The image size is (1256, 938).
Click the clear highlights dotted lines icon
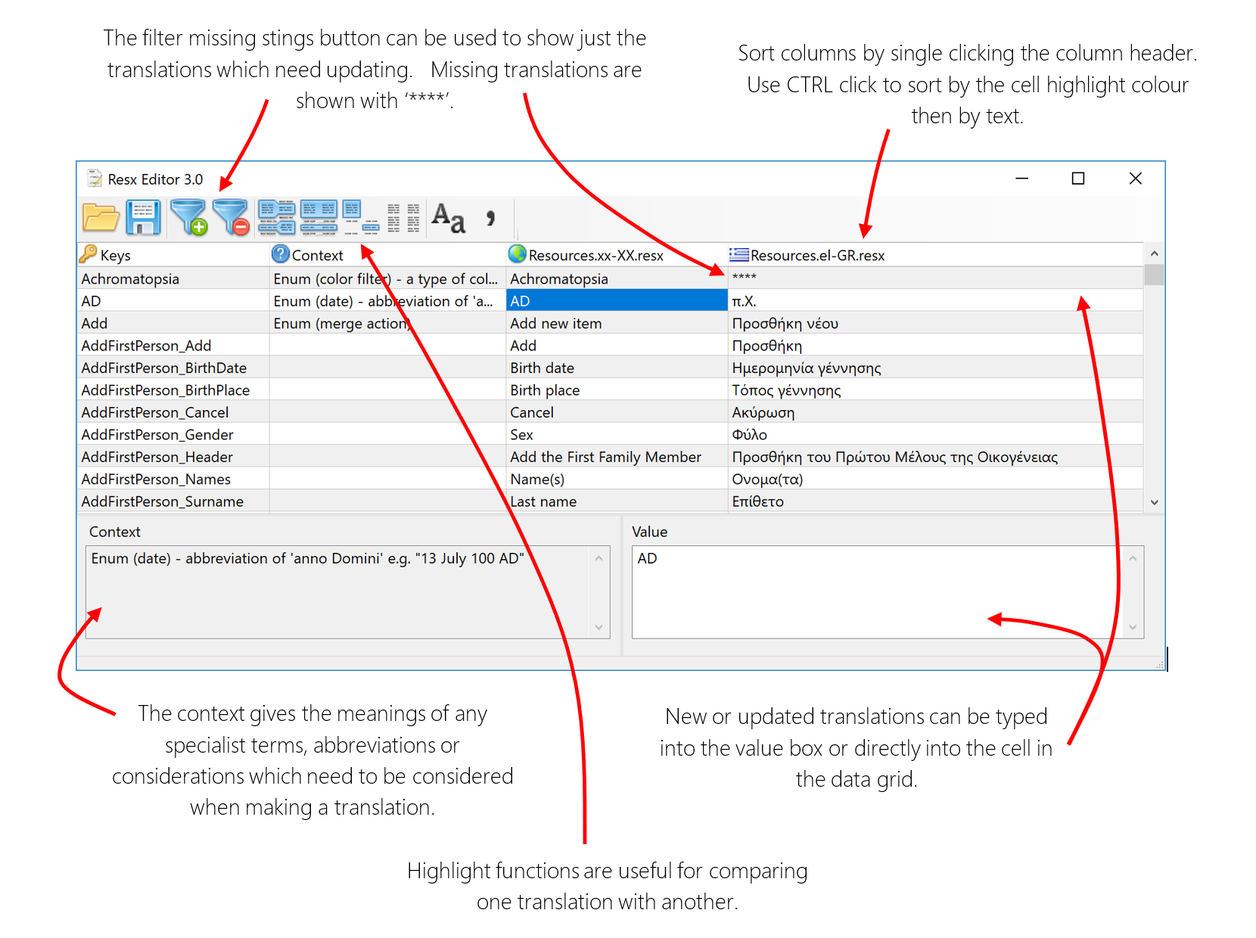(403, 218)
